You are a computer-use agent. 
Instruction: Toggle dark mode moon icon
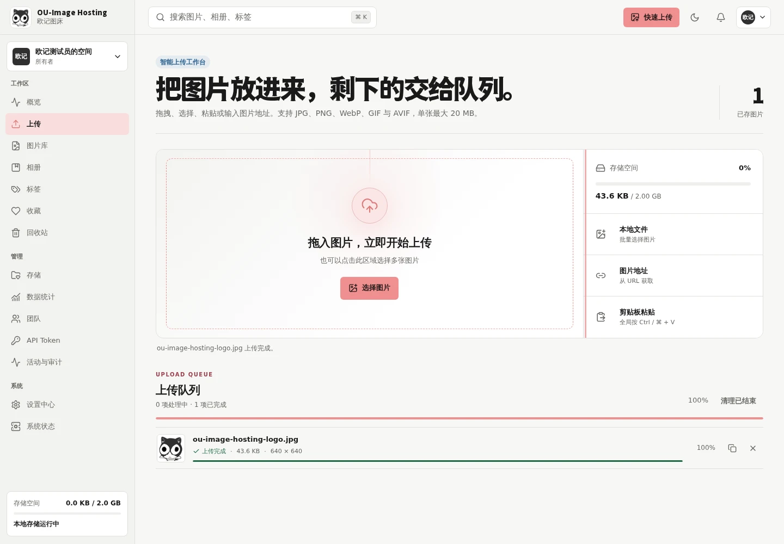pyautogui.click(x=695, y=17)
